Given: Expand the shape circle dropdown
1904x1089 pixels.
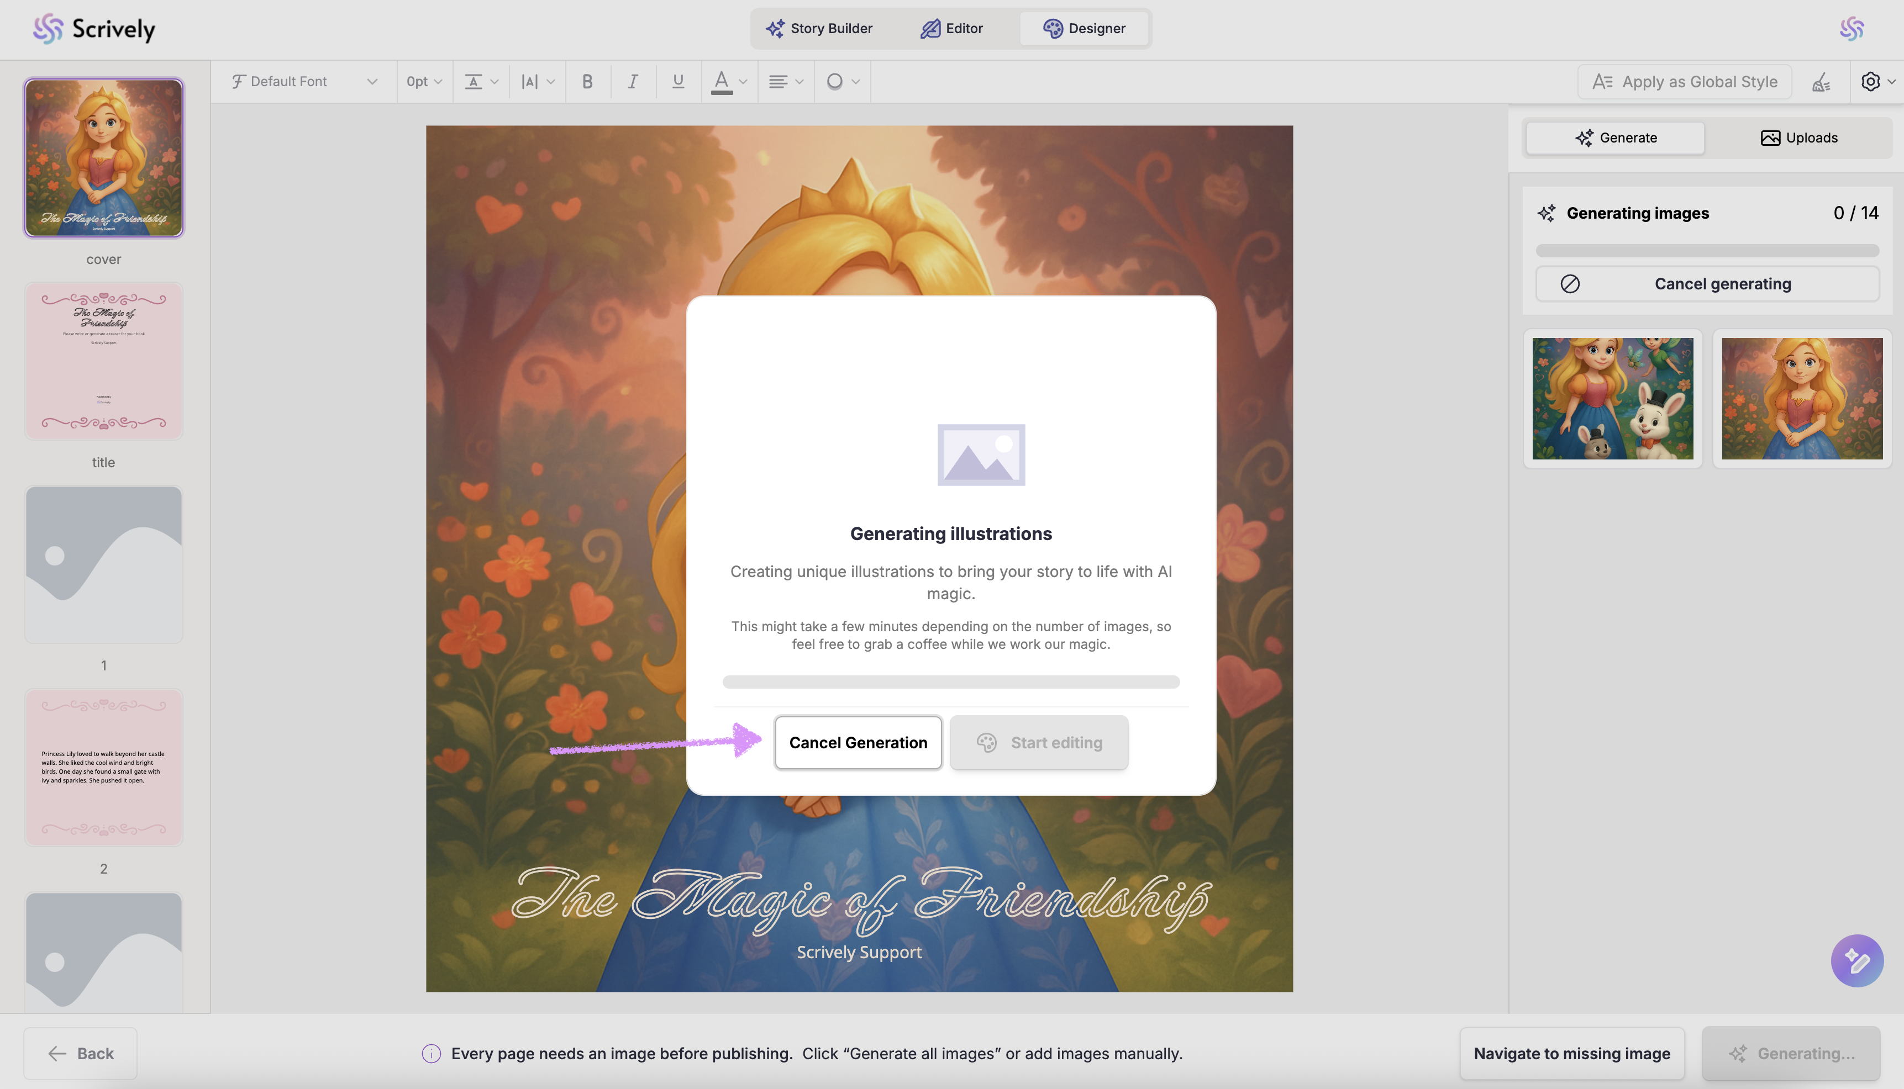Looking at the screenshot, I should point(843,82).
